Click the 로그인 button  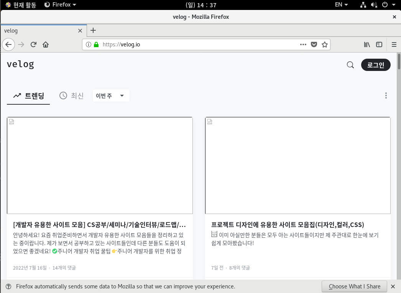coord(376,65)
